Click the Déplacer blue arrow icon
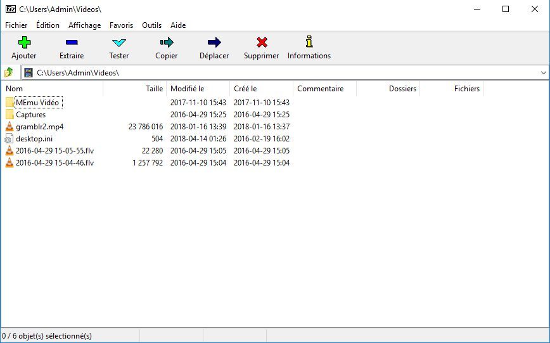 pyautogui.click(x=214, y=42)
